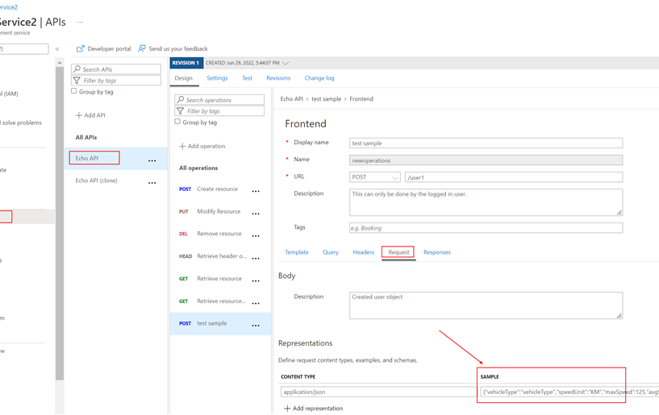659x415 pixels.
Task: Open the ellipsis menu for Echo API (clone)
Action: [152, 183]
